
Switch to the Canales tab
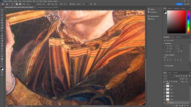(170, 73)
